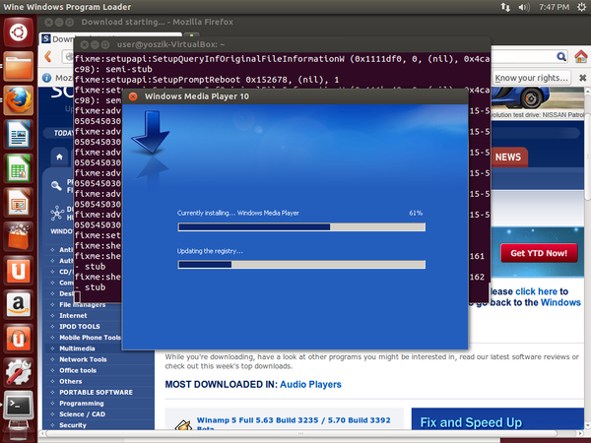
Task: Click the Nissan Patrol car ad image
Action: pyautogui.click(x=538, y=99)
